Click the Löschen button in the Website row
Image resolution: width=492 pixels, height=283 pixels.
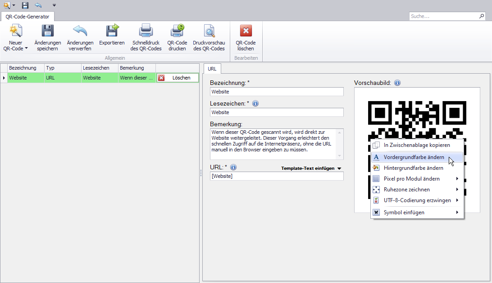tap(178, 78)
